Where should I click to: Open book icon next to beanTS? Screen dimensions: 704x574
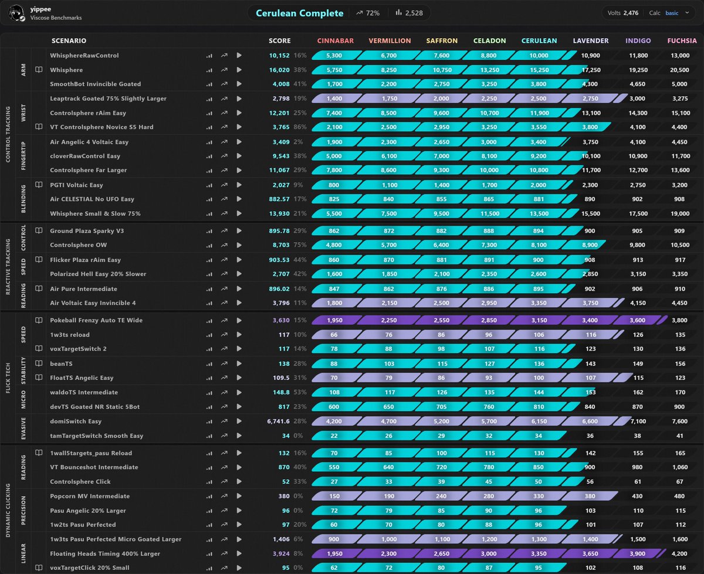(39, 364)
